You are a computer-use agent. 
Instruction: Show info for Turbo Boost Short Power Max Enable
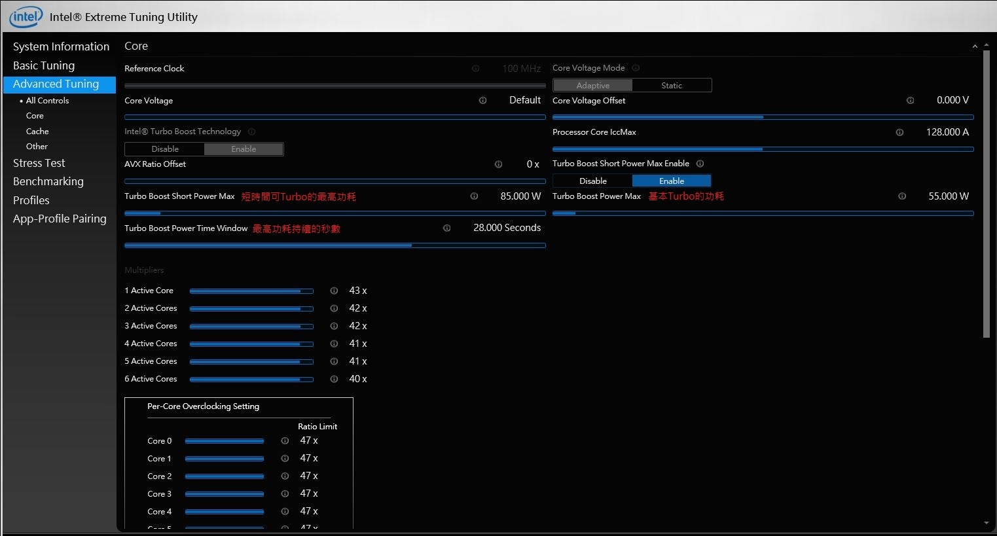point(700,164)
